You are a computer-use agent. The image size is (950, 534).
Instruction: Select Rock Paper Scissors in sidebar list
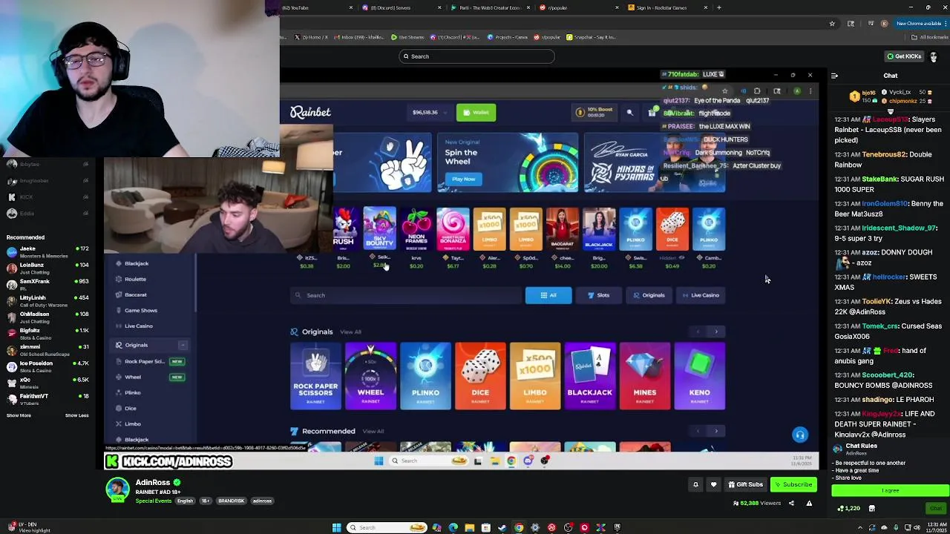[x=144, y=361]
